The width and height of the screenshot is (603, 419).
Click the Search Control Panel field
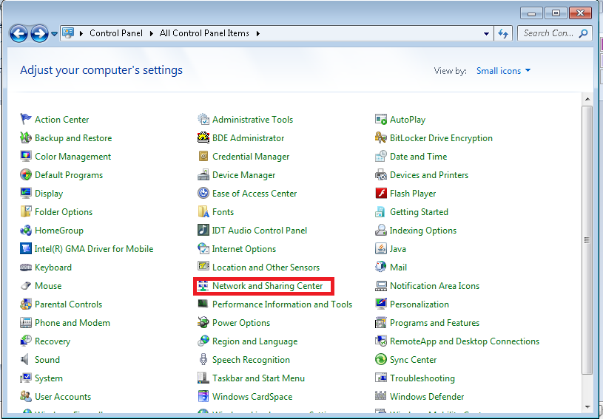click(554, 33)
